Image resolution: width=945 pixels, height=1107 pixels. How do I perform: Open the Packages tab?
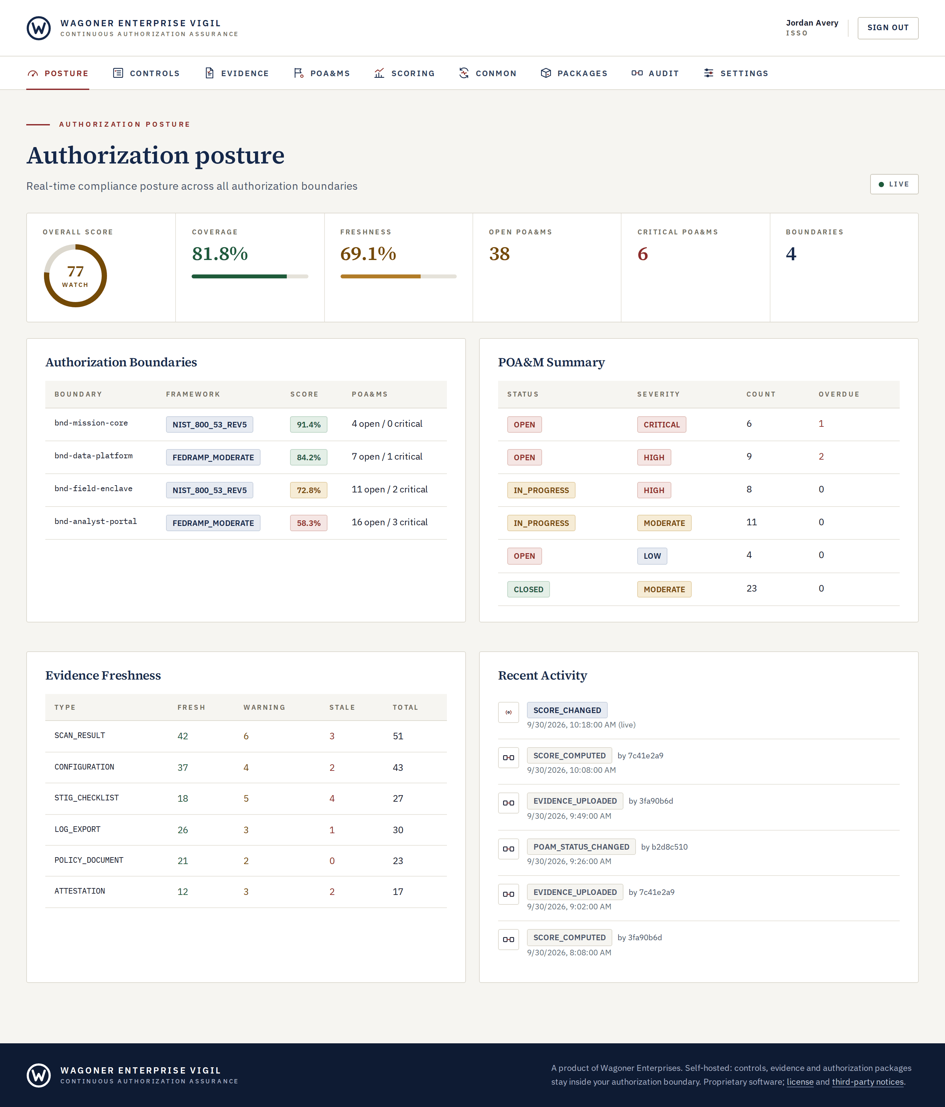574,73
